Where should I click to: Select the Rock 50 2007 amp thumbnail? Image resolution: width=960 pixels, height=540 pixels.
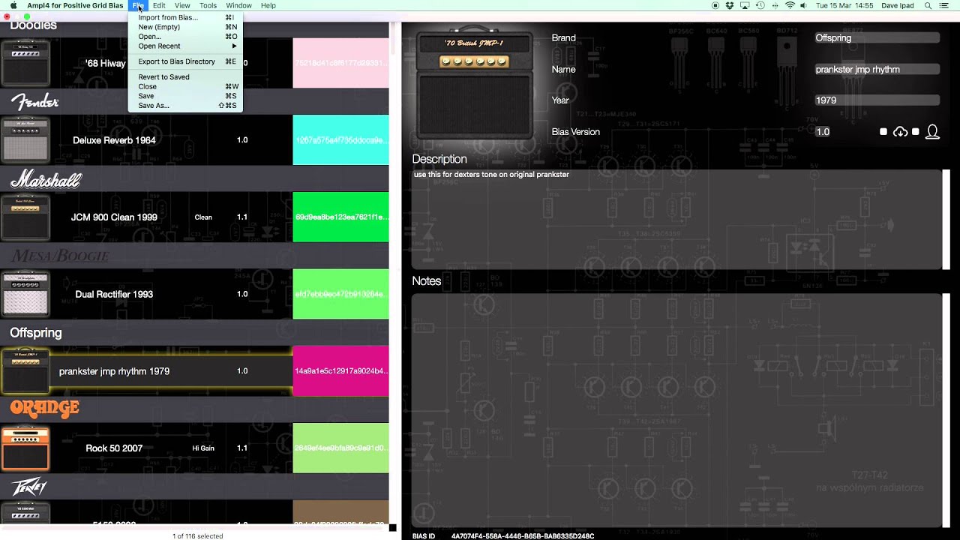(x=25, y=448)
